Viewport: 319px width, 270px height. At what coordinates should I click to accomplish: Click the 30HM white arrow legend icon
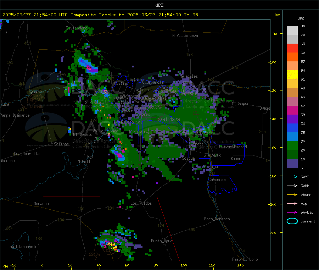[292, 186]
